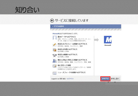Click the profile silhouette icon for 基本データへのアクセス
Screen dimensions: 138x96
(54, 38)
